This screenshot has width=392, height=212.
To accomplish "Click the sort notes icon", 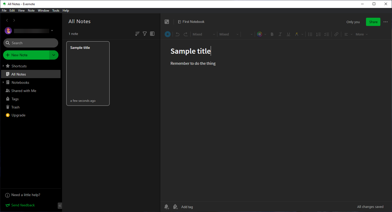I will click(137, 34).
